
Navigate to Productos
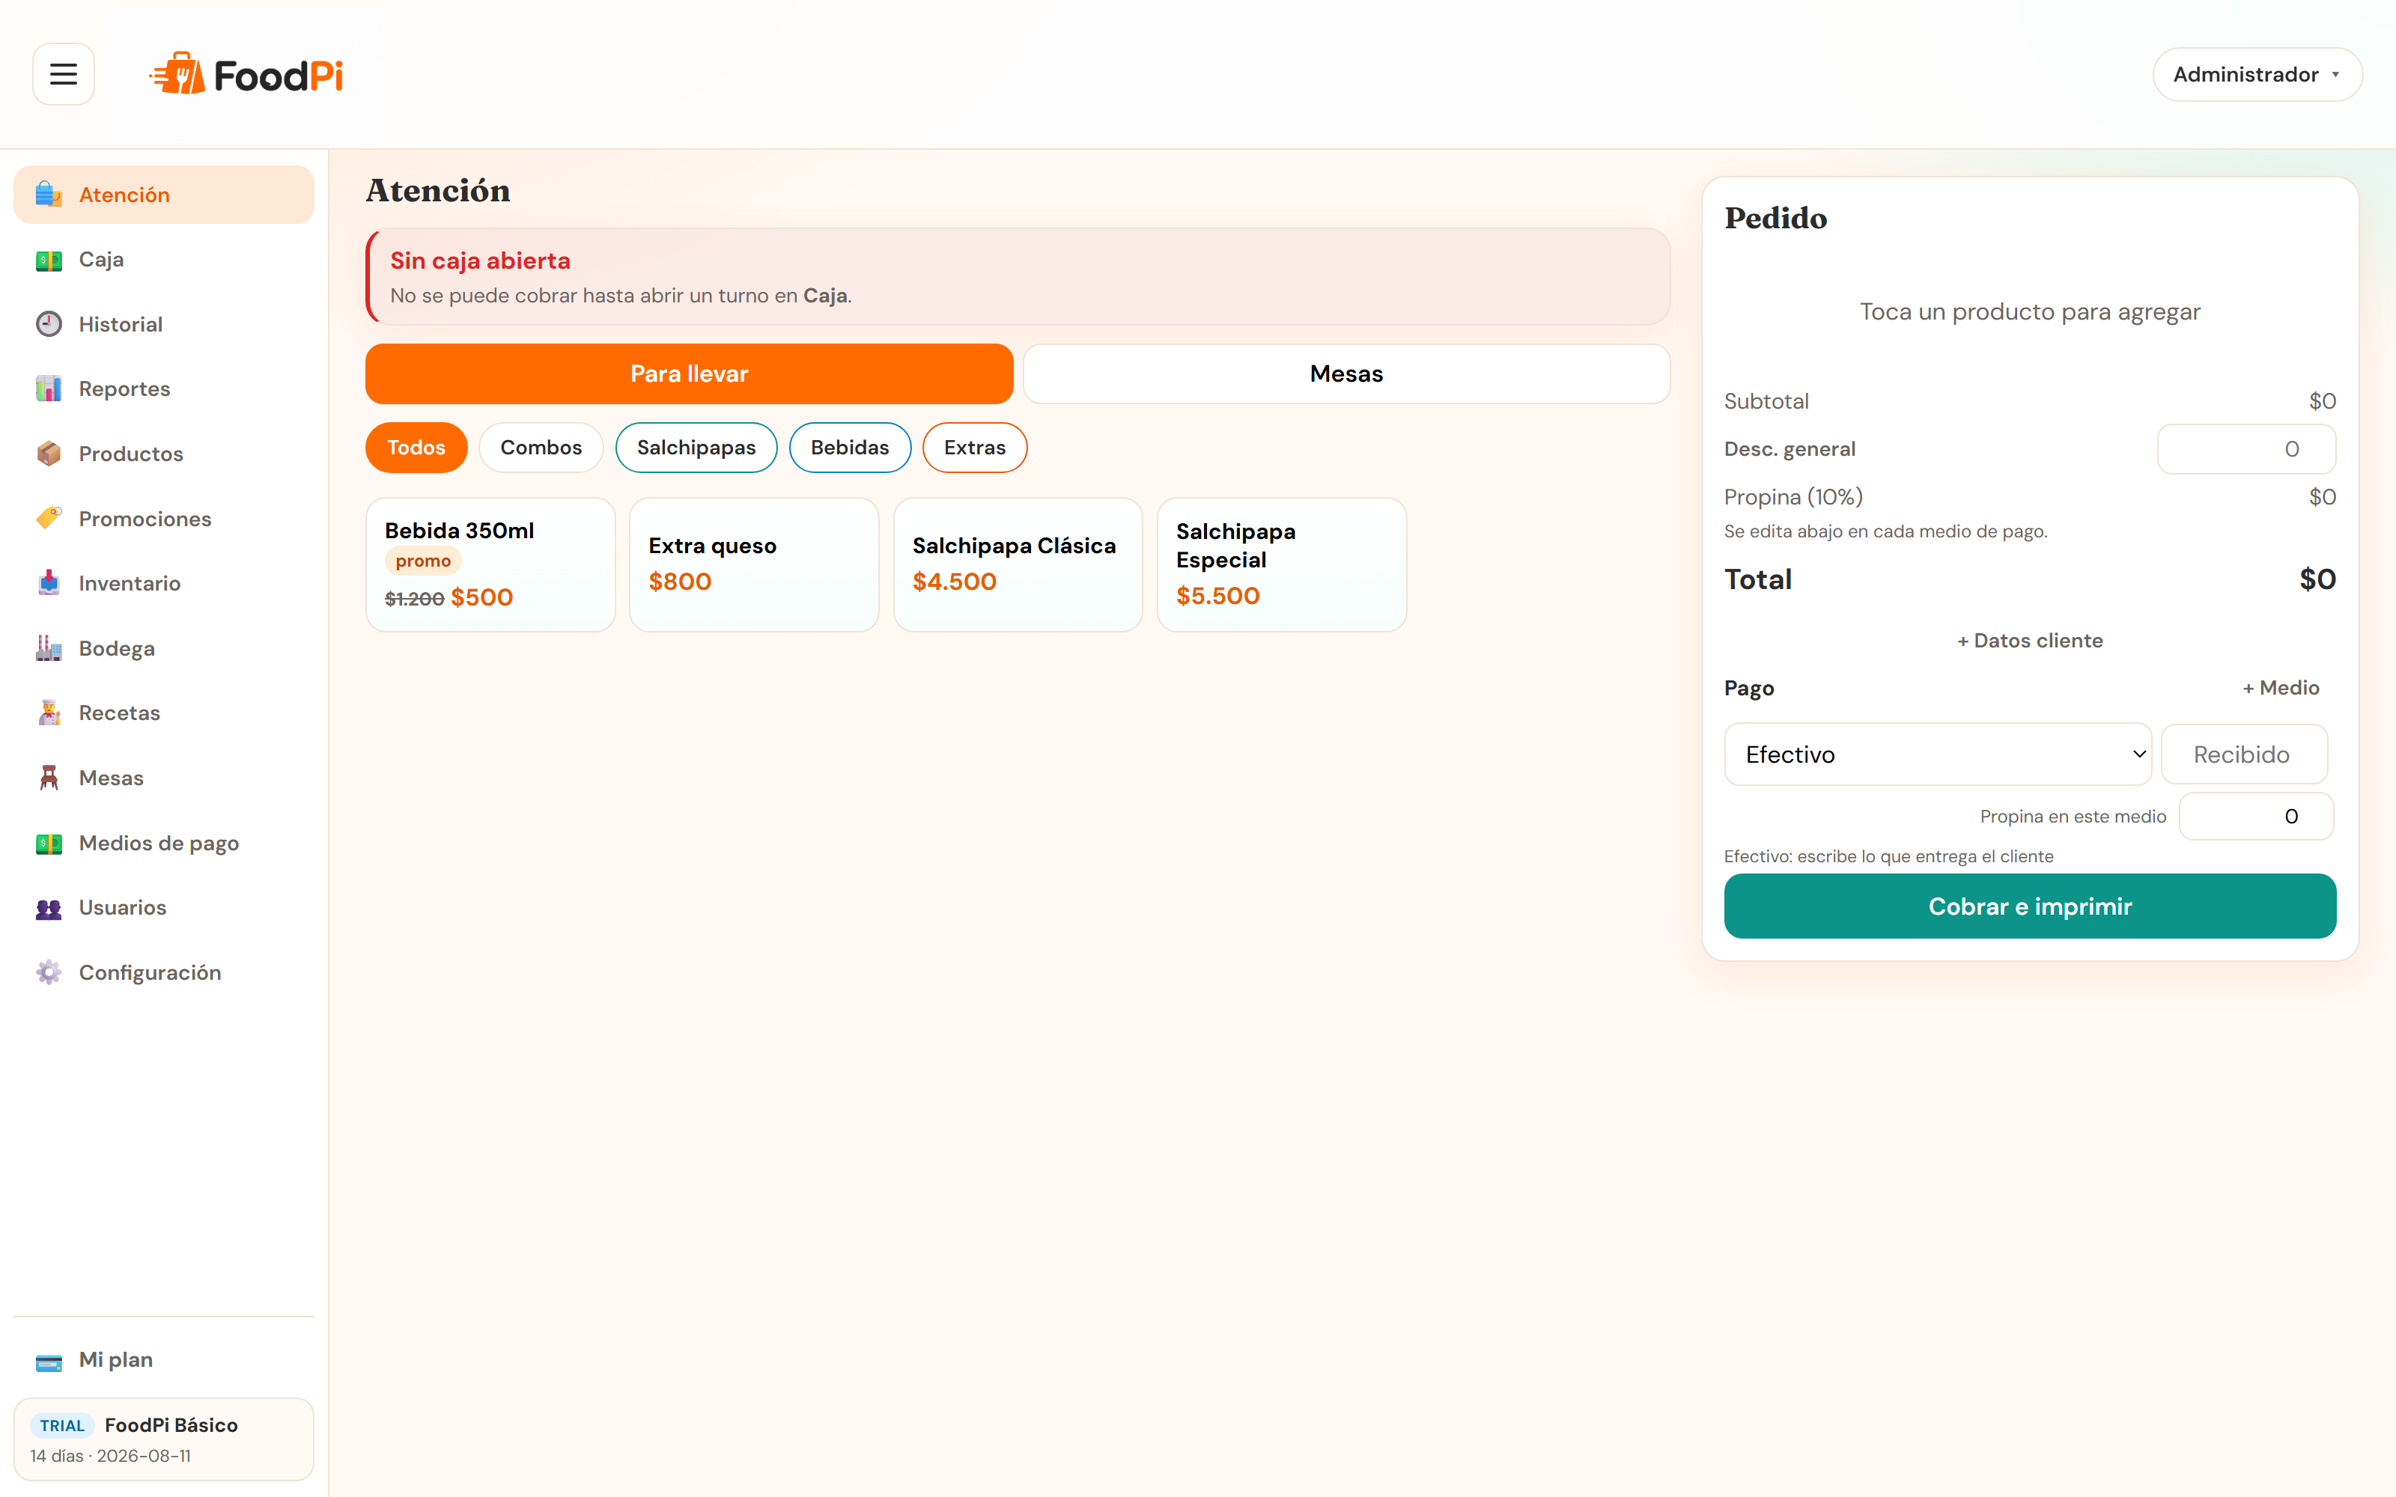pos(131,454)
